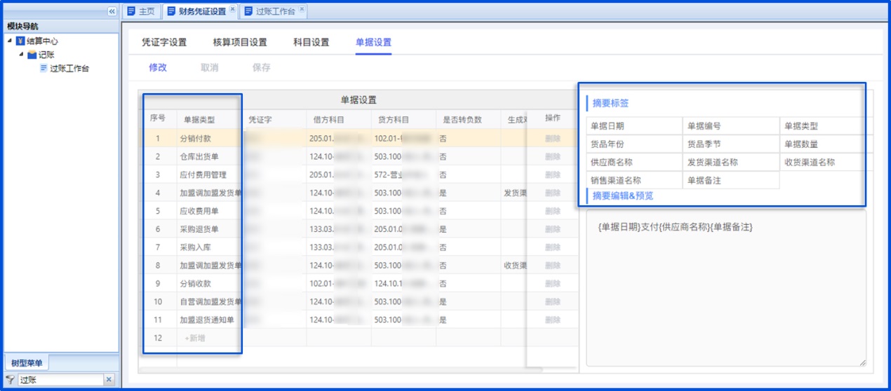Open the 凭证字设置 sub-tab
This screenshot has height=391, width=891.
coord(164,42)
